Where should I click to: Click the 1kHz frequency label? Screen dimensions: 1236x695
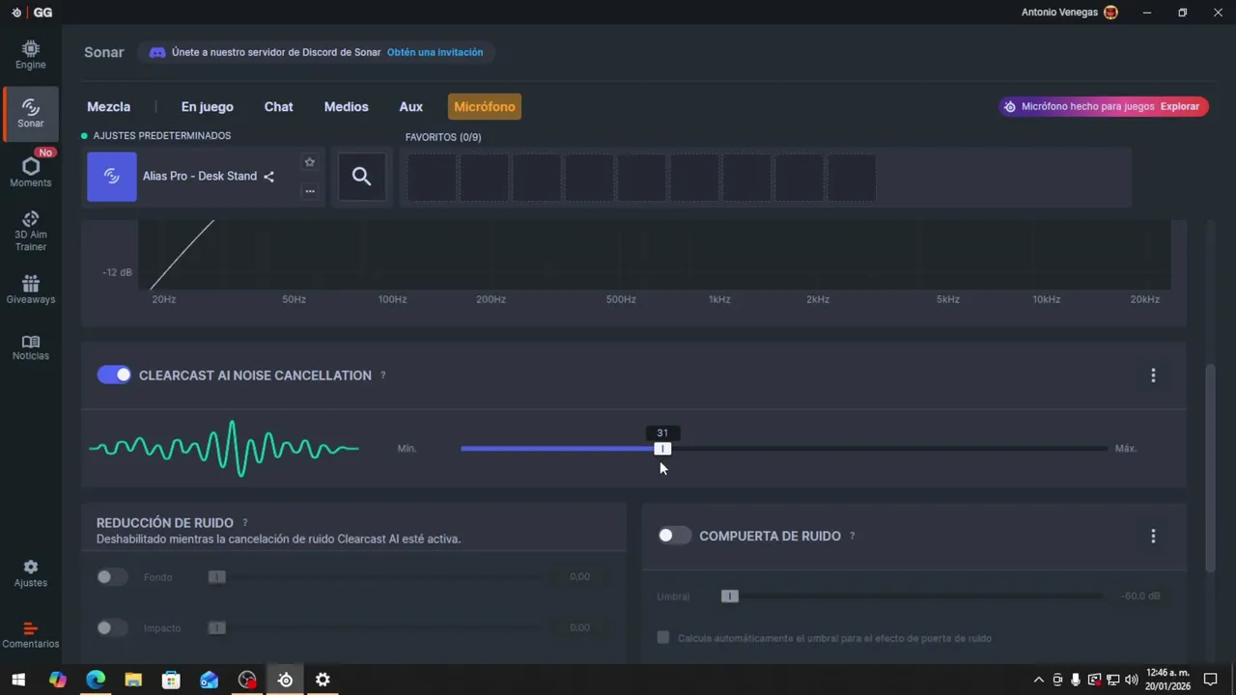(719, 300)
